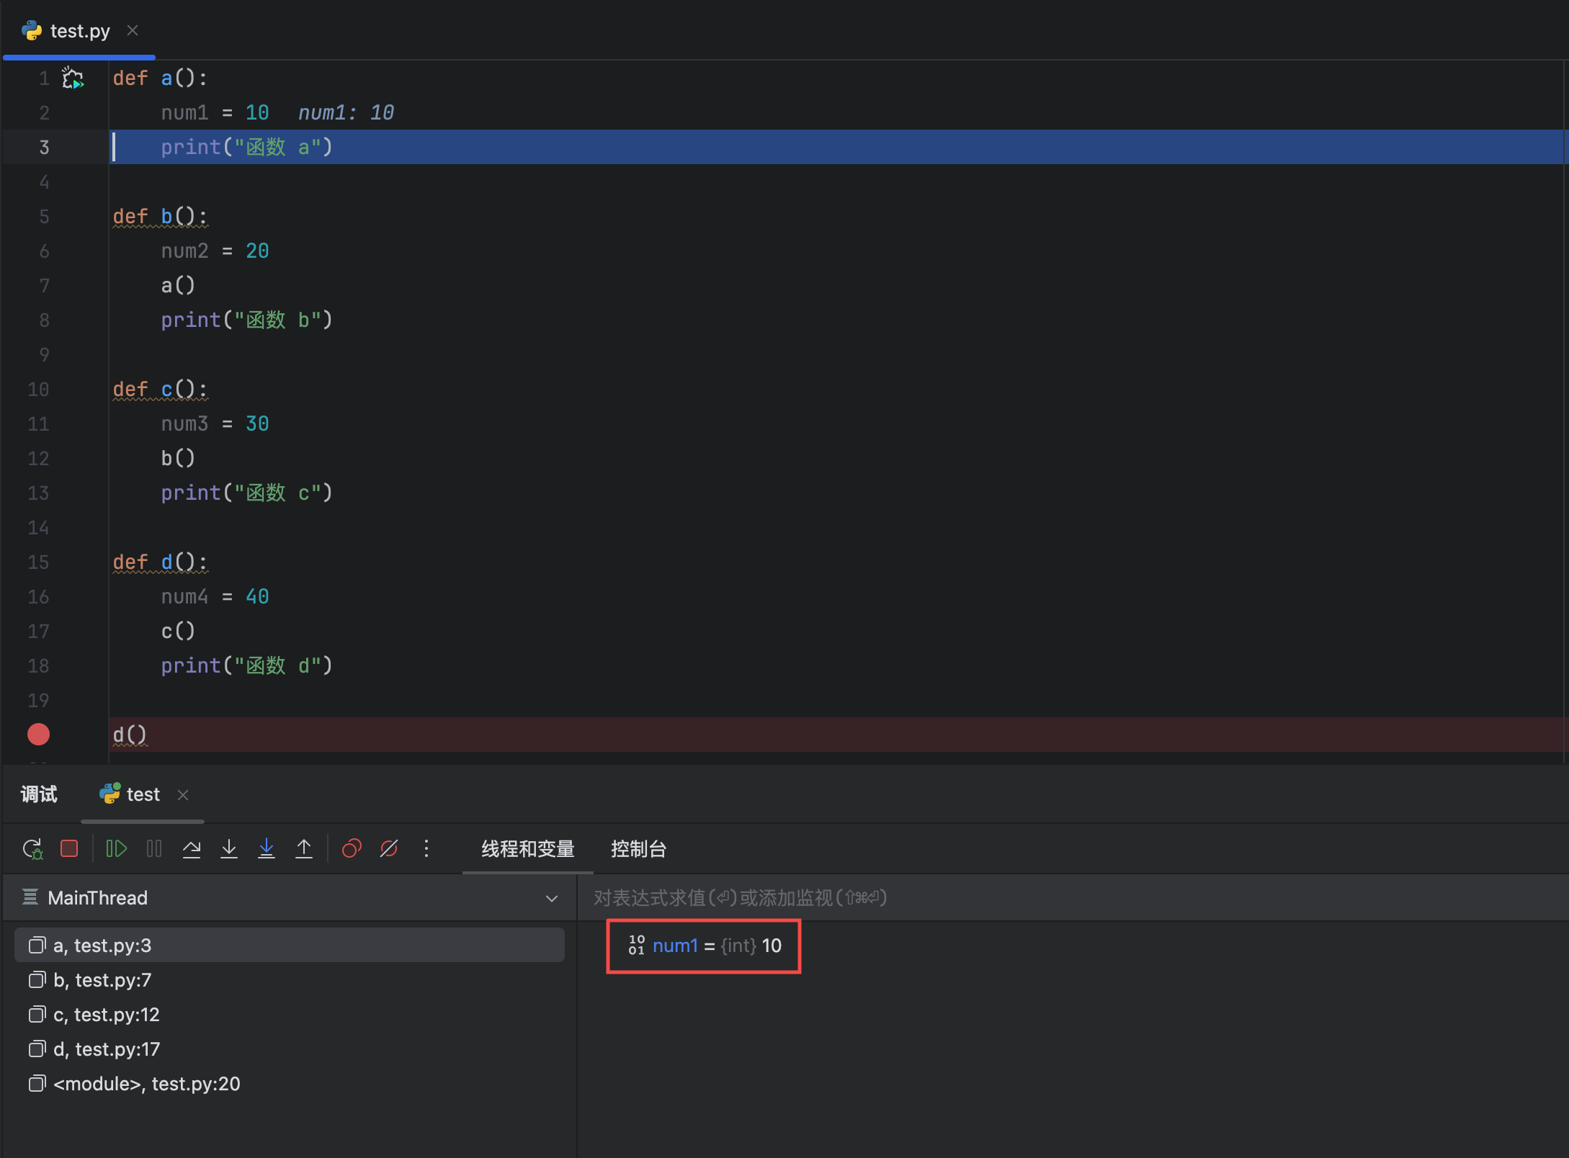
Task: Click the Step Into icon
Action: [229, 849]
